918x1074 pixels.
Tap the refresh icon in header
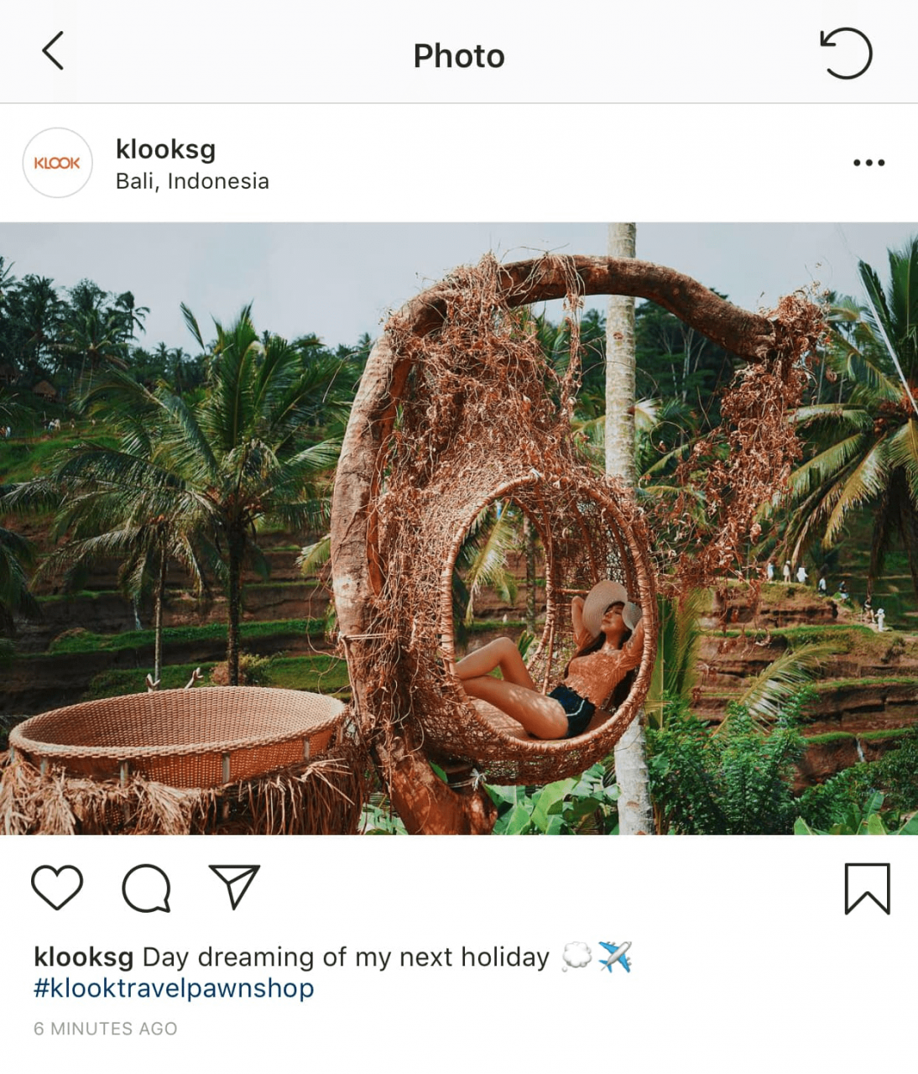[x=846, y=54]
